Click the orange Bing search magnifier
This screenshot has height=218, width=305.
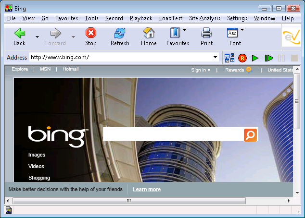coord(250,135)
